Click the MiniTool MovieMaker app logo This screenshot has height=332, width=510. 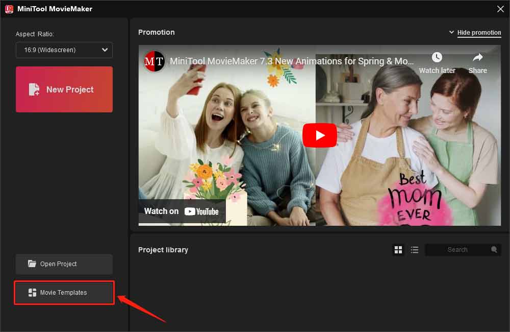[x=9, y=9]
